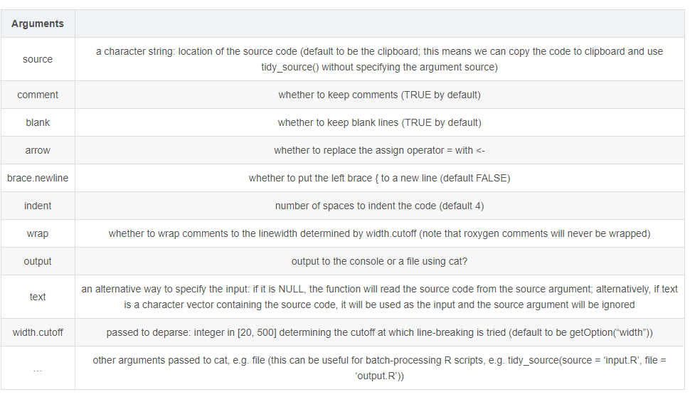This screenshot has width=690, height=402.
Task: Select the ellipsis argument cell
Action: (38, 368)
